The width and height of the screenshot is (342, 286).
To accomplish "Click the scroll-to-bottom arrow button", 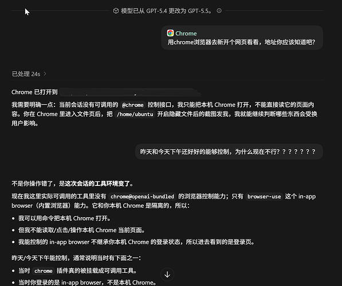I will 167,275.
